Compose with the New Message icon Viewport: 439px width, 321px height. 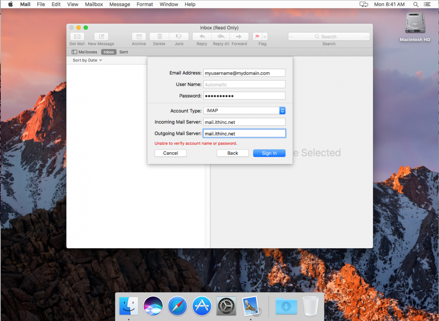pyautogui.click(x=101, y=37)
